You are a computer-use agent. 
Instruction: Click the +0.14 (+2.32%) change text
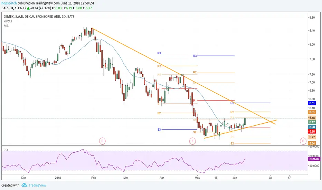[x=40, y=8]
